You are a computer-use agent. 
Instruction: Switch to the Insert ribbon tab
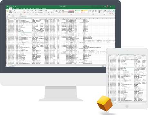[x=14, y=8]
